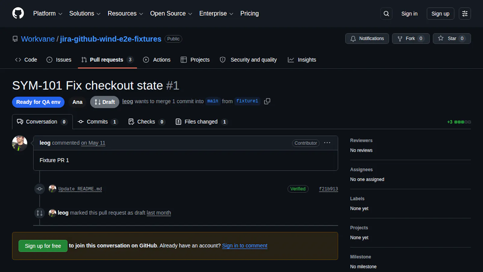Open the Code tab
The height and width of the screenshot is (272, 483).
click(x=26, y=60)
